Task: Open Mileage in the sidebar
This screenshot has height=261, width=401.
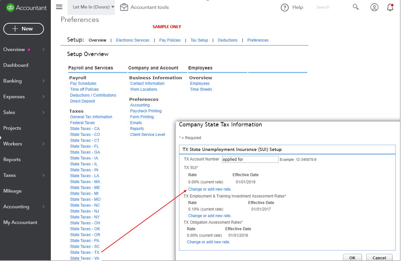Action: pyautogui.click(x=12, y=191)
